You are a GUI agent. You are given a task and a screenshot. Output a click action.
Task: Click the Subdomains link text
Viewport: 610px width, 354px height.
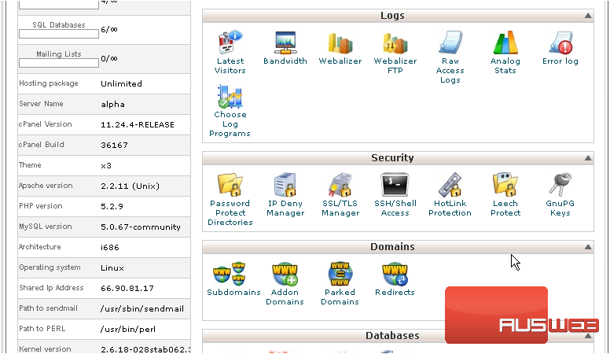coord(233,293)
